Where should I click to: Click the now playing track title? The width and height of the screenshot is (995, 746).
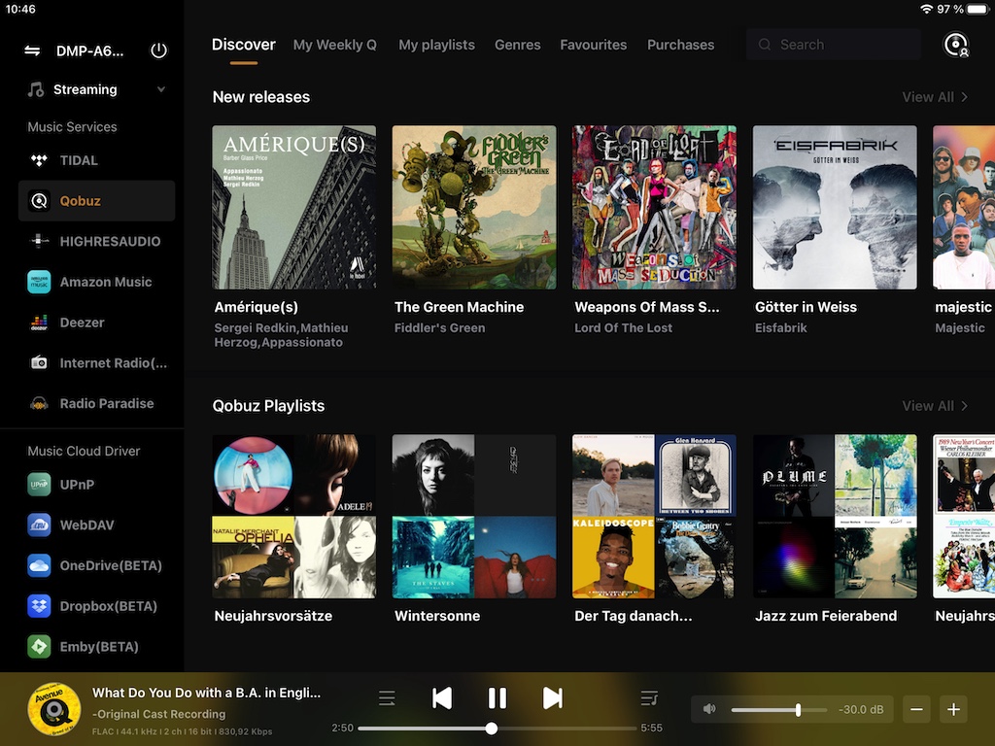pyautogui.click(x=206, y=693)
